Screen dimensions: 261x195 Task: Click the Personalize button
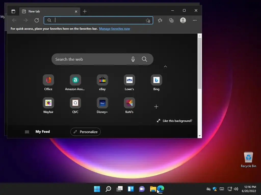coord(85,132)
